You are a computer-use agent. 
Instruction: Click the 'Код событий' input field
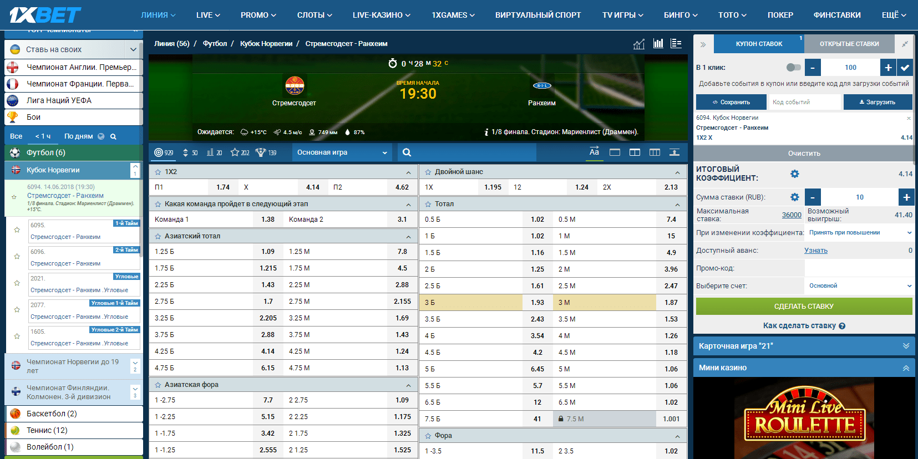804,102
